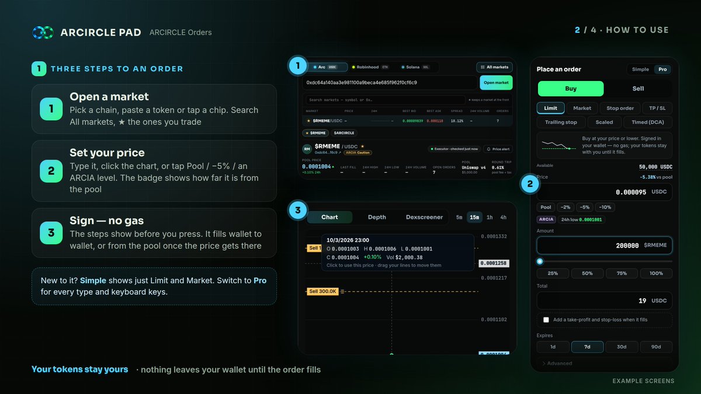Set expiry to 7d
Image resolution: width=701 pixels, height=394 pixels.
587,347
